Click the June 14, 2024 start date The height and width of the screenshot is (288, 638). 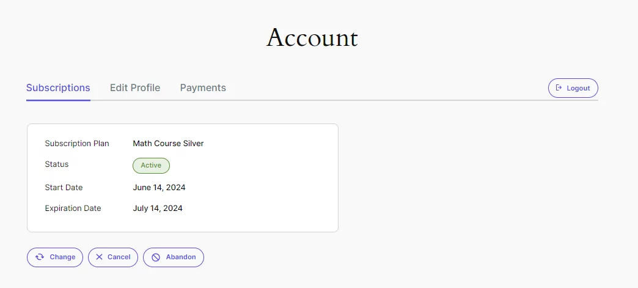(159, 188)
